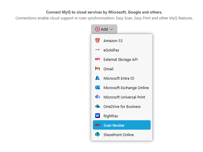
Task: Select Microsoft Entra ID option
Action: pos(122,78)
